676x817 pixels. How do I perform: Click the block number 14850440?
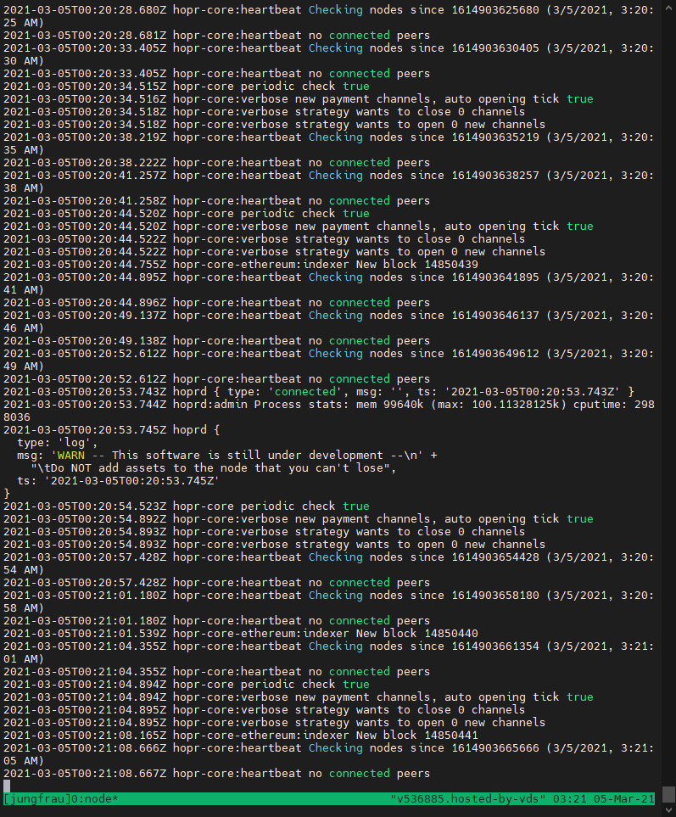click(451, 633)
